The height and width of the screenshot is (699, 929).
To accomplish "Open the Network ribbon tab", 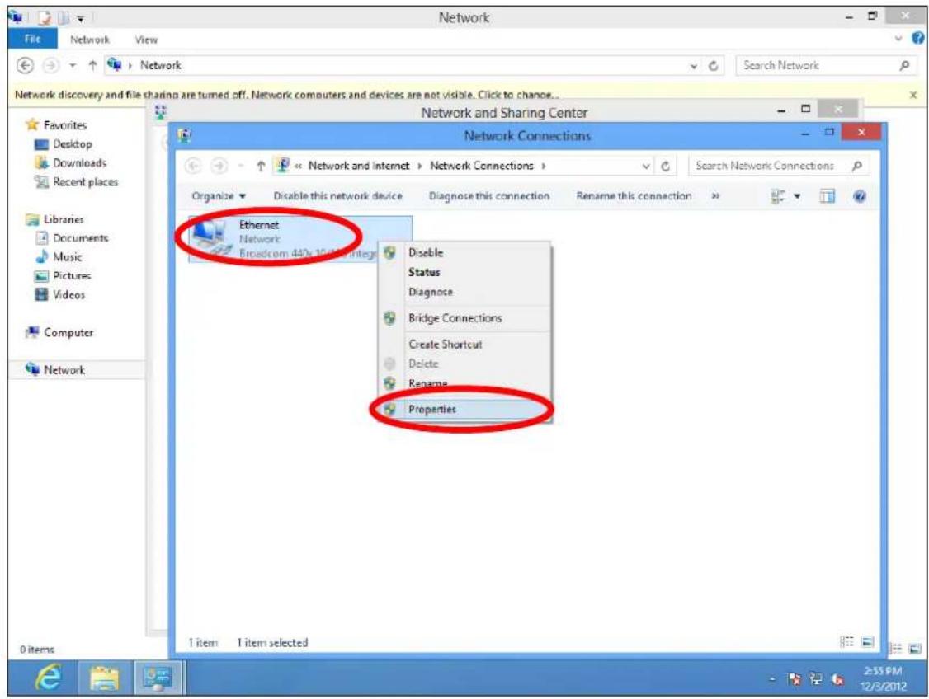I will point(89,40).
